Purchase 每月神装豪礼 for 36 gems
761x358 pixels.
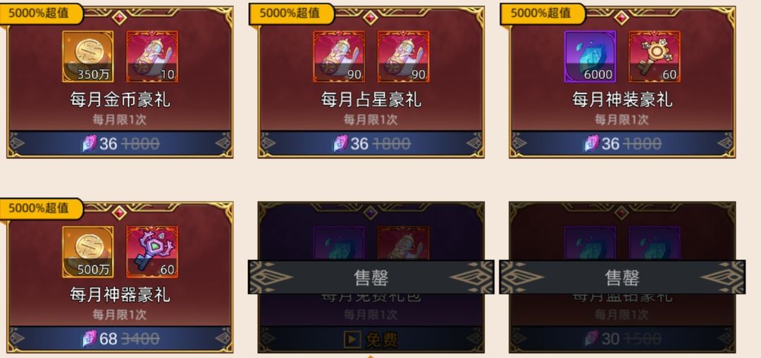click(x=622, y=144)
